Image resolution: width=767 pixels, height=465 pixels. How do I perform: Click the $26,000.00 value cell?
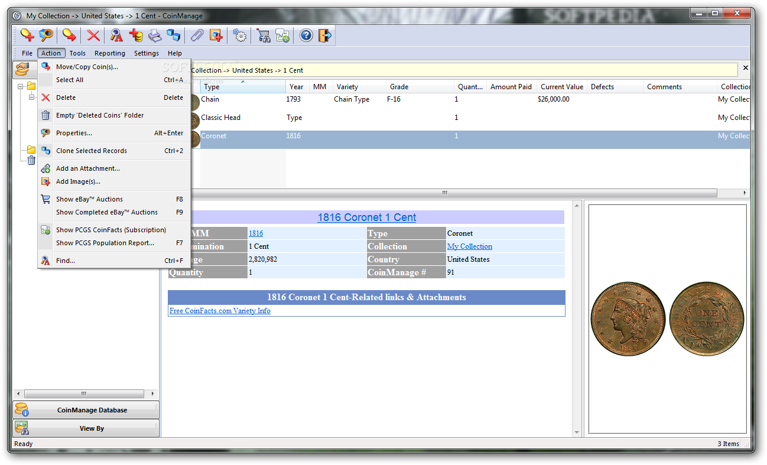pyautogui.click(x=554, y=99)
